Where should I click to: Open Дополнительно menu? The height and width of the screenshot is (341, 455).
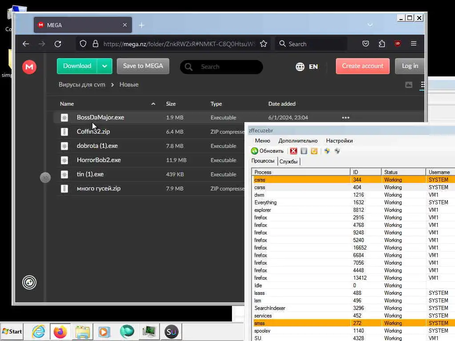coord(298,141)
